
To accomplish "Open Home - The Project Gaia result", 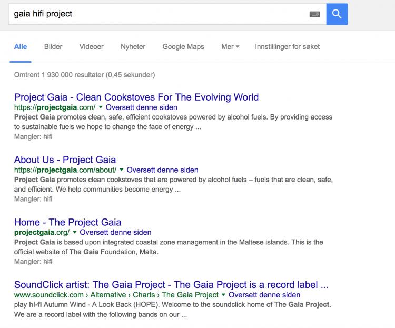I will pyautogui.click(x=68, y=222).
